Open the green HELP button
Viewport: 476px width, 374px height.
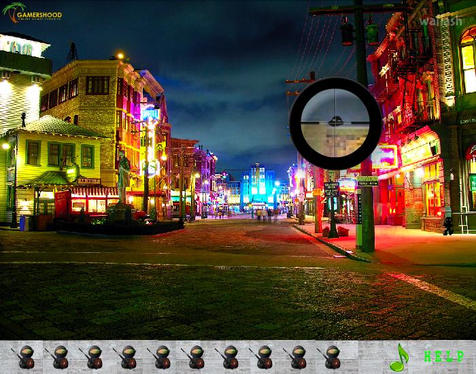pos(444,356)
